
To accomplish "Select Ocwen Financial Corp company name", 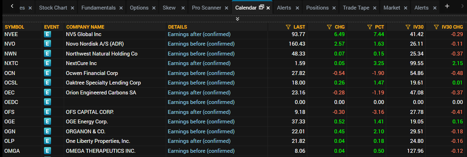I will (92, 73).
